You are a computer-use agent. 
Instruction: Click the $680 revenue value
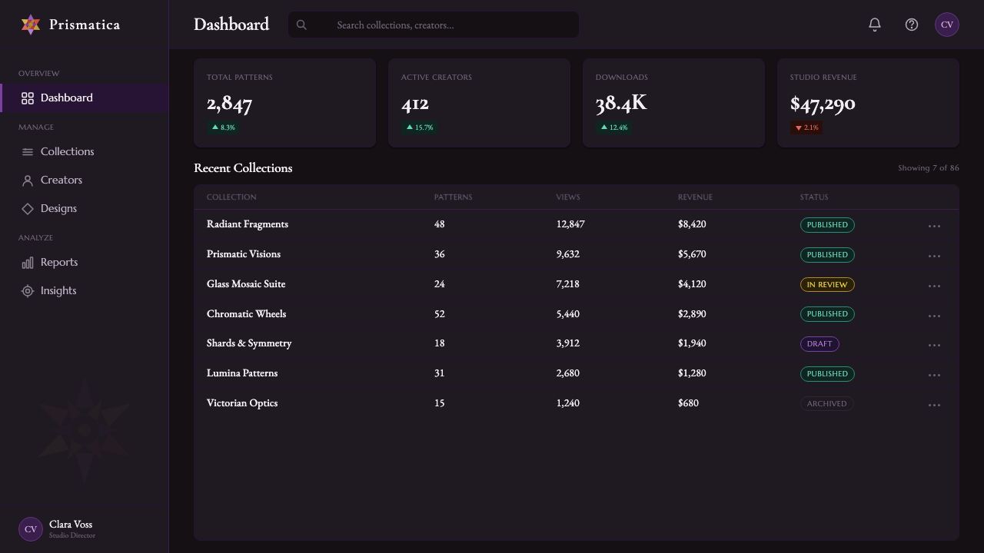coord(688,403)
